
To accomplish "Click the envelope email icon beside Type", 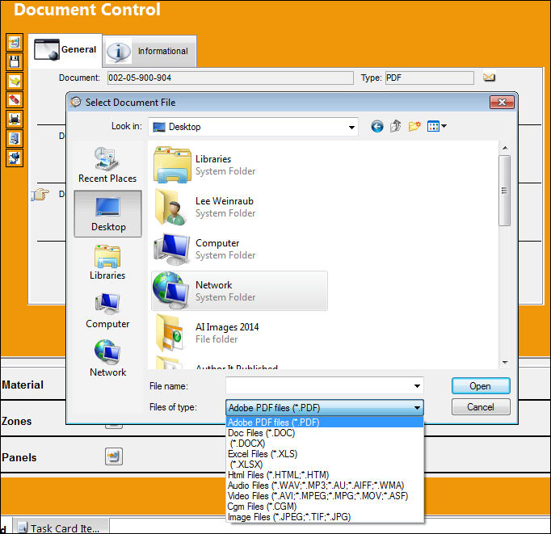I will 489,78.
